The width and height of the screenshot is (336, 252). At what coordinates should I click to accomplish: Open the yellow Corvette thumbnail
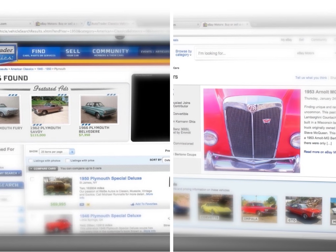[215, 207]
